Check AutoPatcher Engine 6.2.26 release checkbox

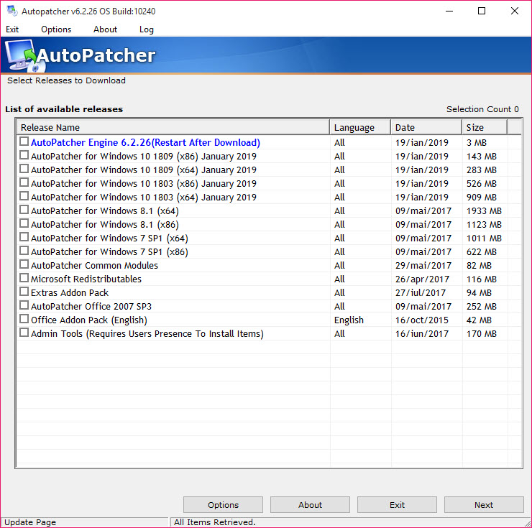point(24,142)
